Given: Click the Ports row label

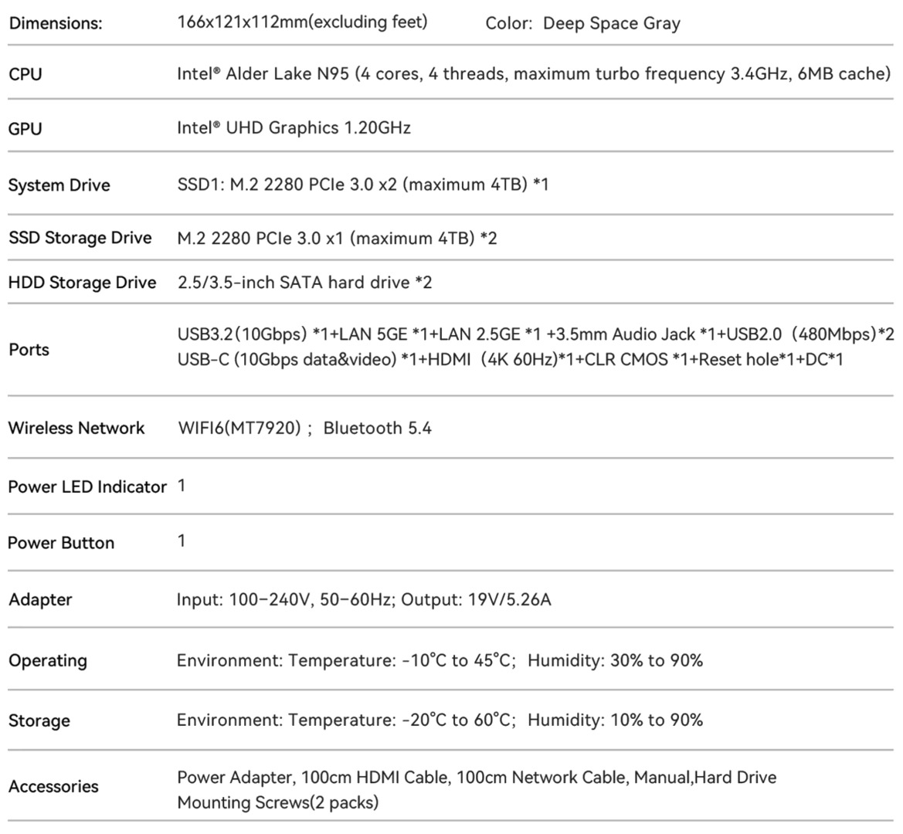Looking at the screenshot, I should (29, 350).
